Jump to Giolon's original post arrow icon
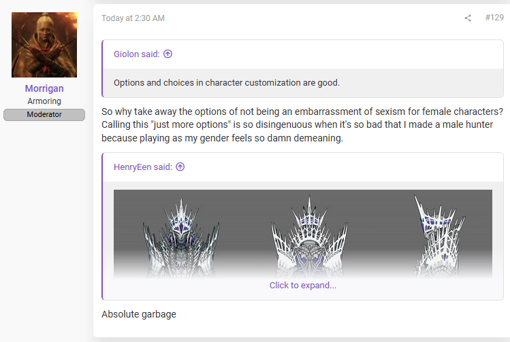The image size is (510, 342). tap(168, 54)
